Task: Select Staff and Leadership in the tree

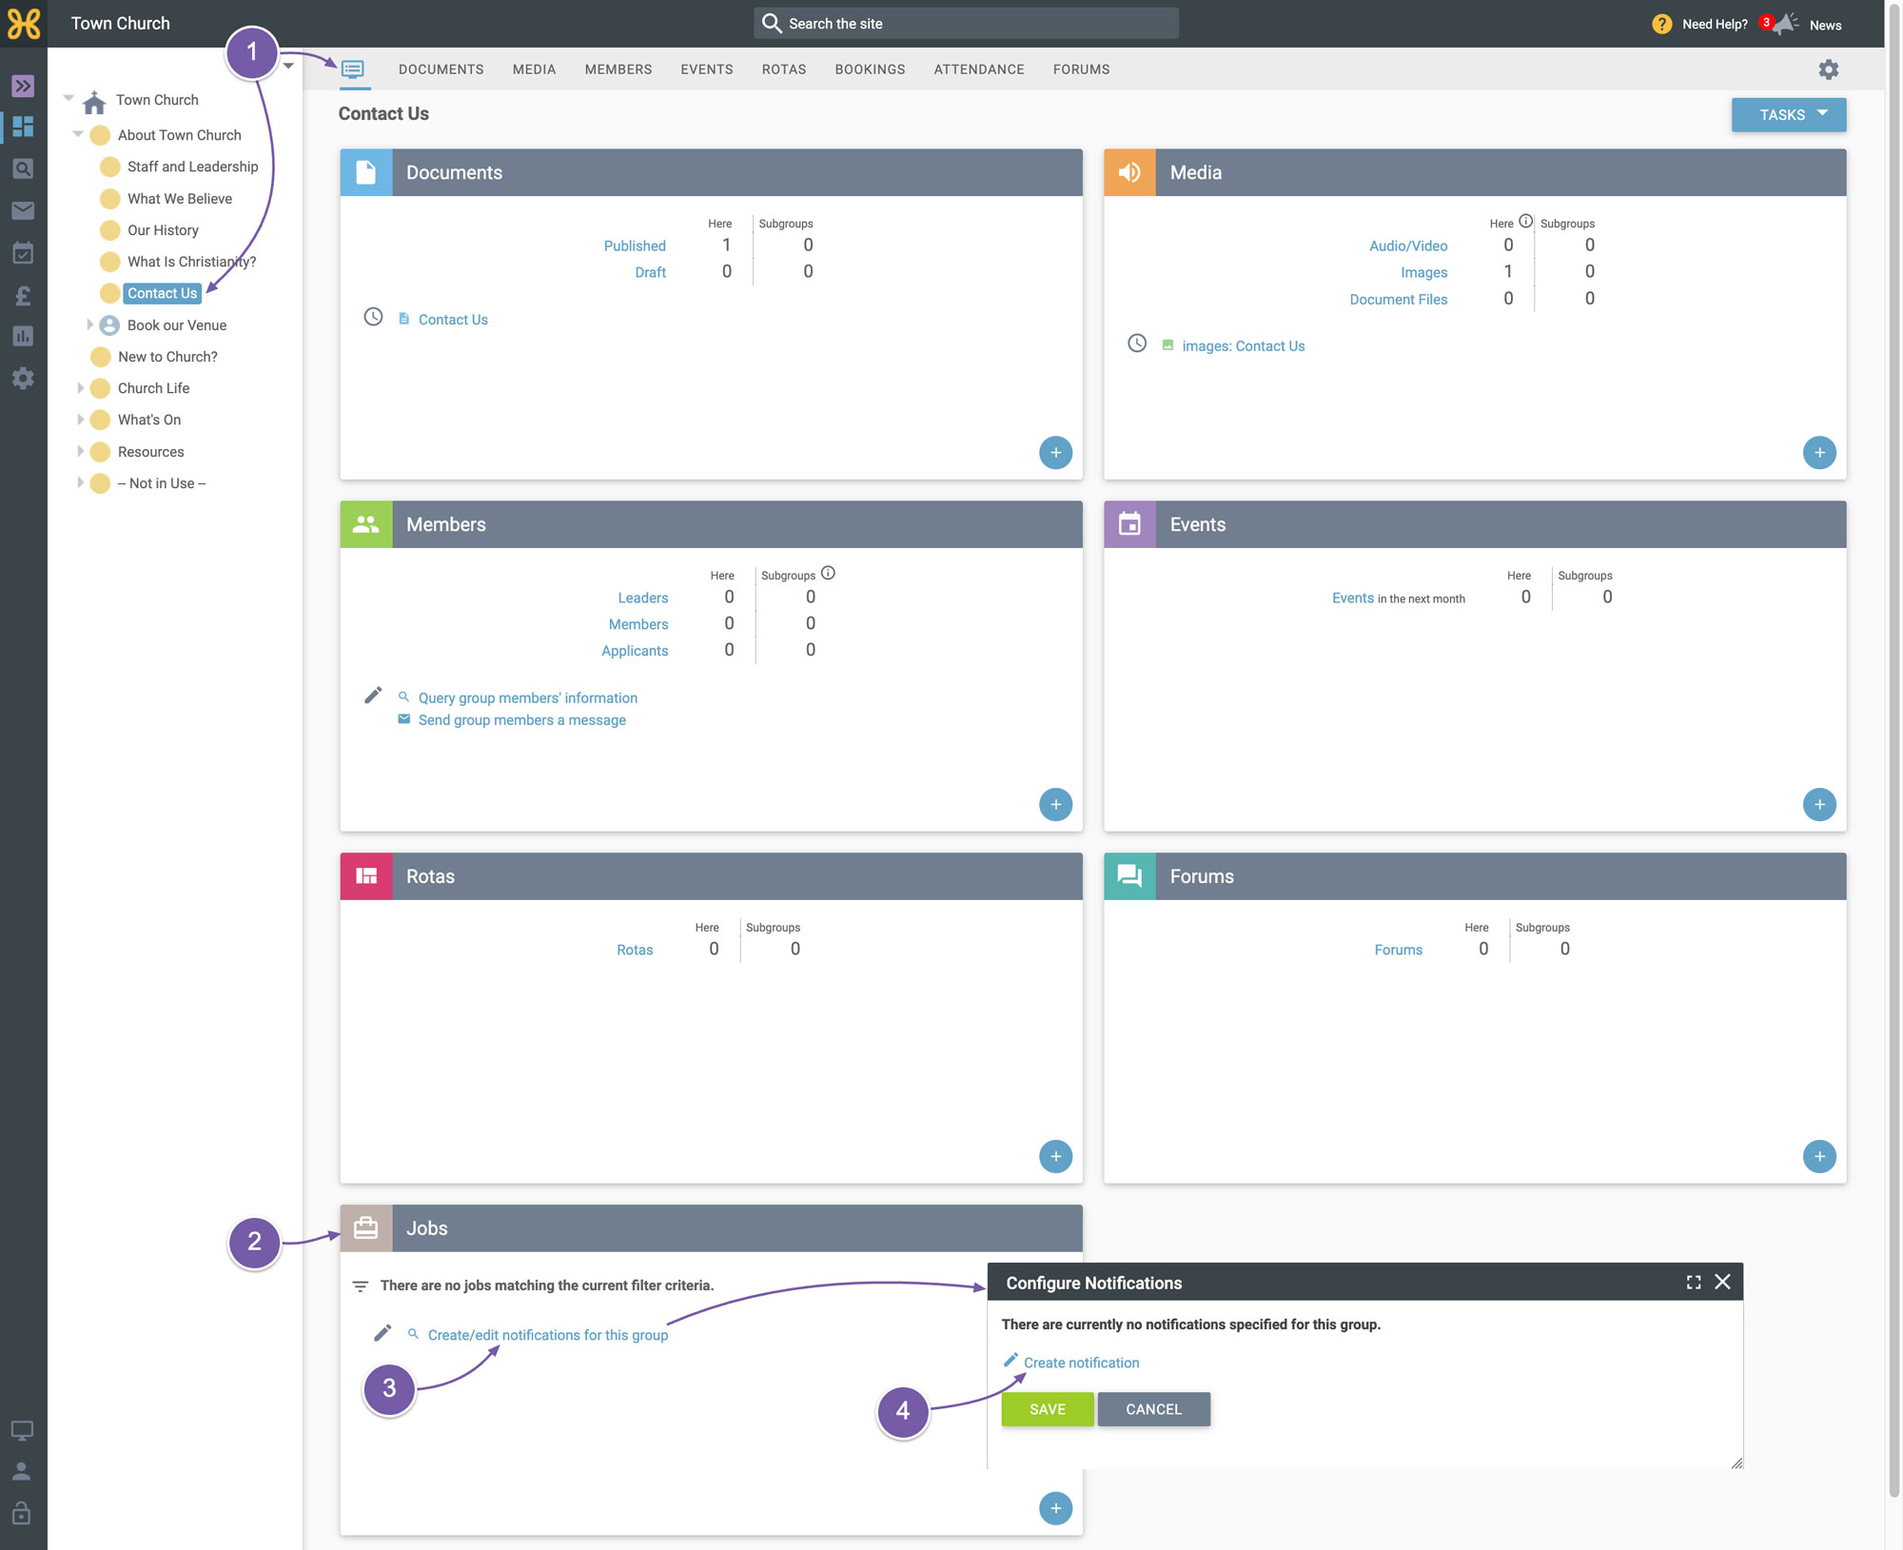Action: (192, 167)
